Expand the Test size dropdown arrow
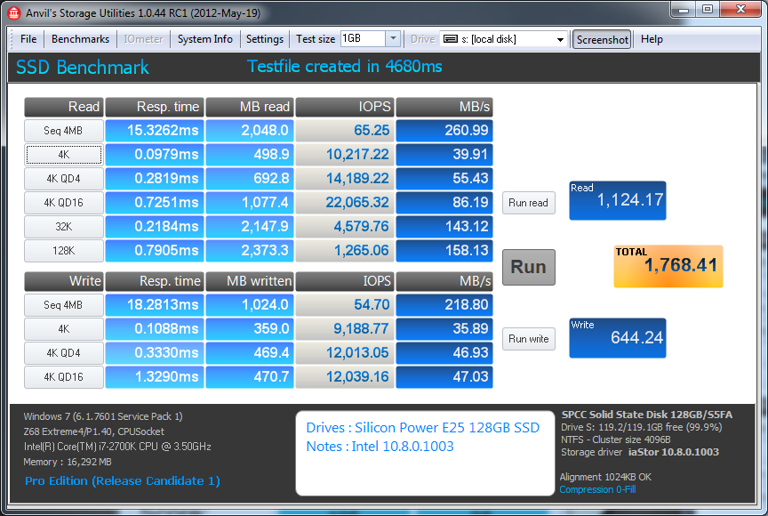Screen dimensions: 768x516 coord(393,39)
